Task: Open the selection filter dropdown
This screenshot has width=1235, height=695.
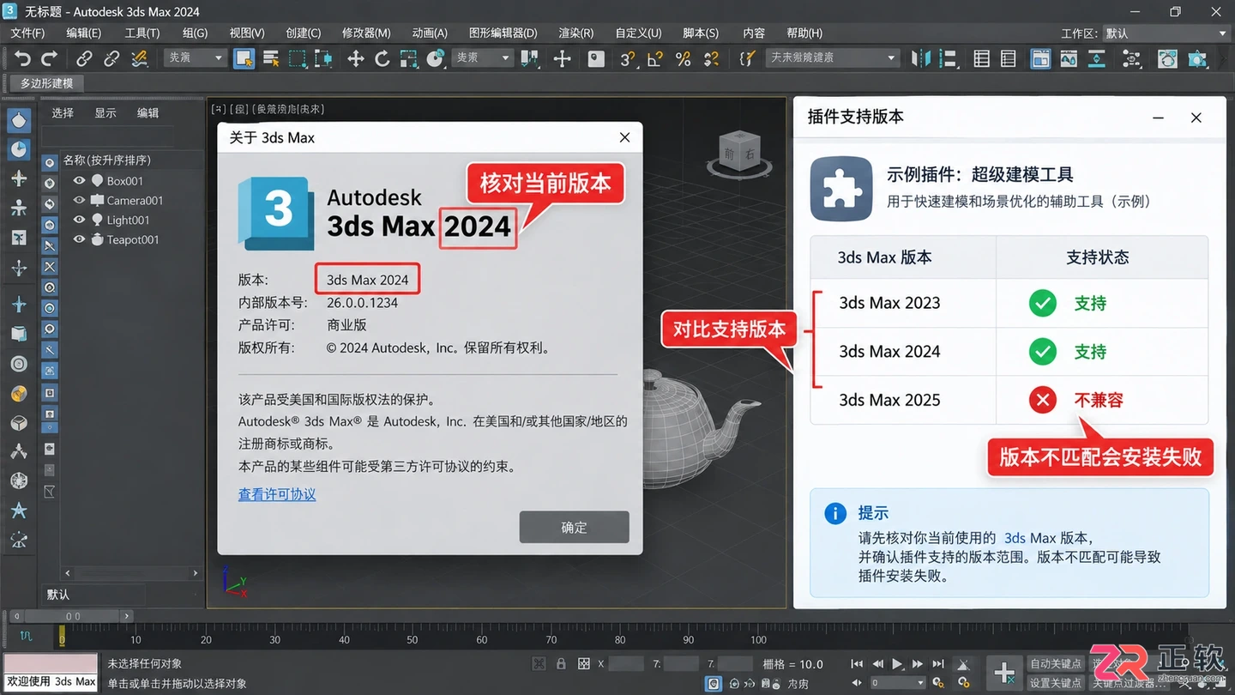Action: click(196, 57)
